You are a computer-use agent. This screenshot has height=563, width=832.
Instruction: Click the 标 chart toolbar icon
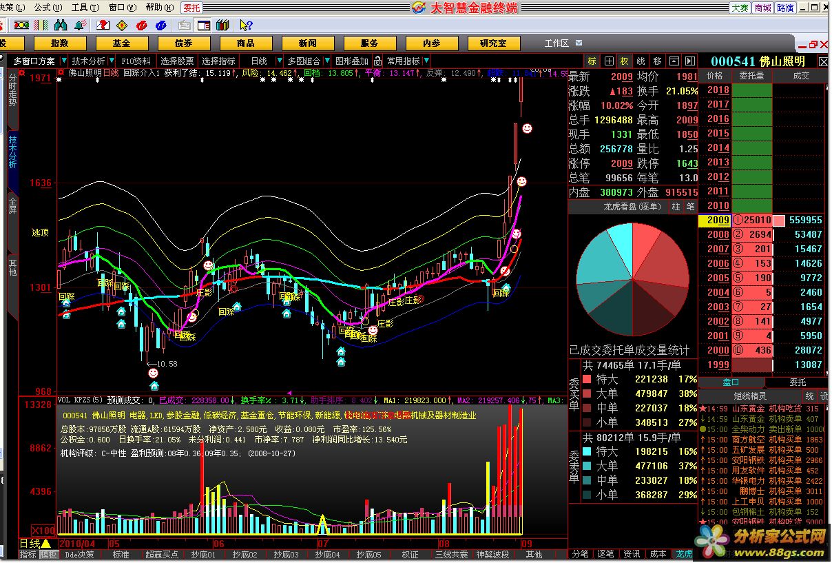pos(592,61)
